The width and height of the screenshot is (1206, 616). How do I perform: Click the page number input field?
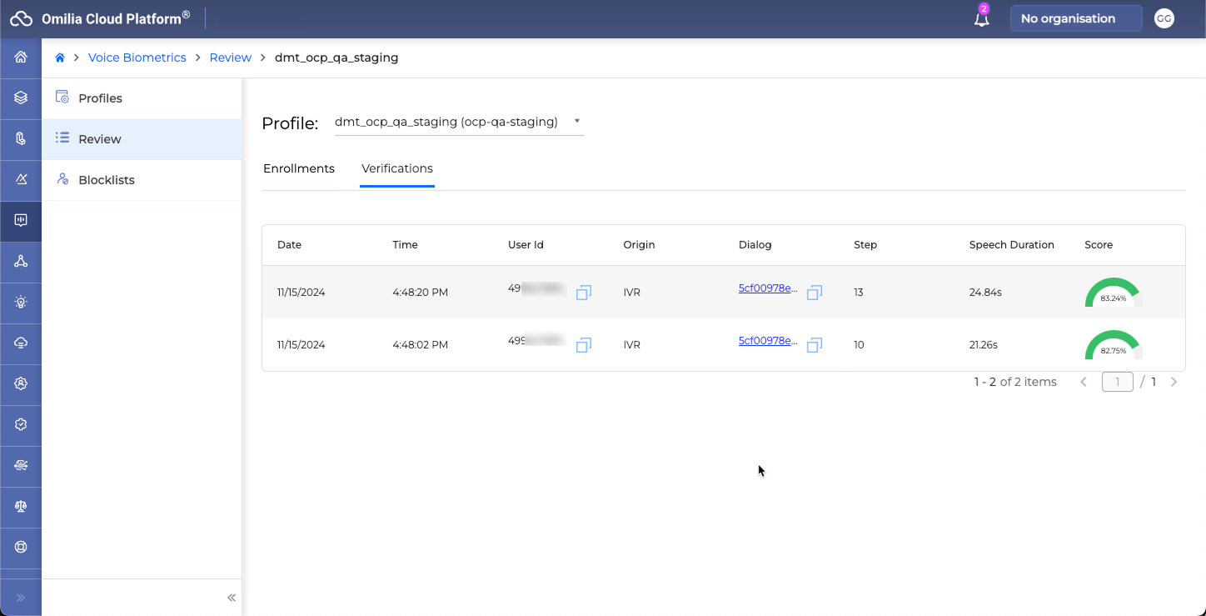(1117, 382)
